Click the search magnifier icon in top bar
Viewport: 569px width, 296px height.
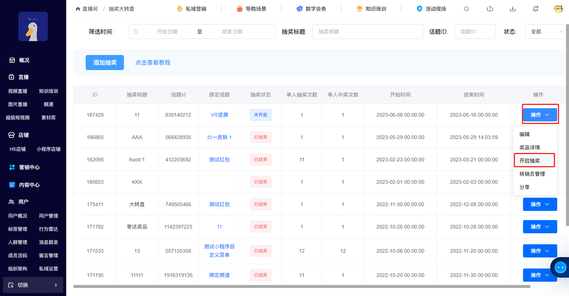[x=466, y=9]
